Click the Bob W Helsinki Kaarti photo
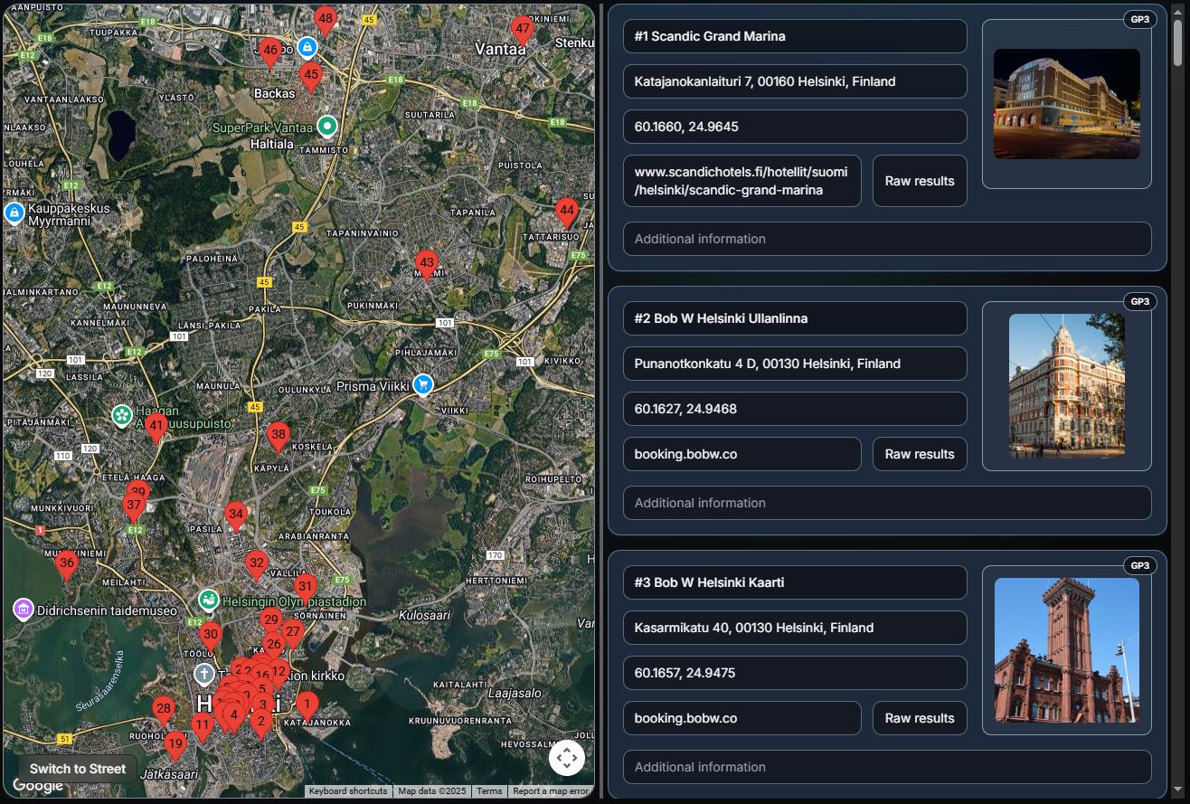 [1066, 650]
